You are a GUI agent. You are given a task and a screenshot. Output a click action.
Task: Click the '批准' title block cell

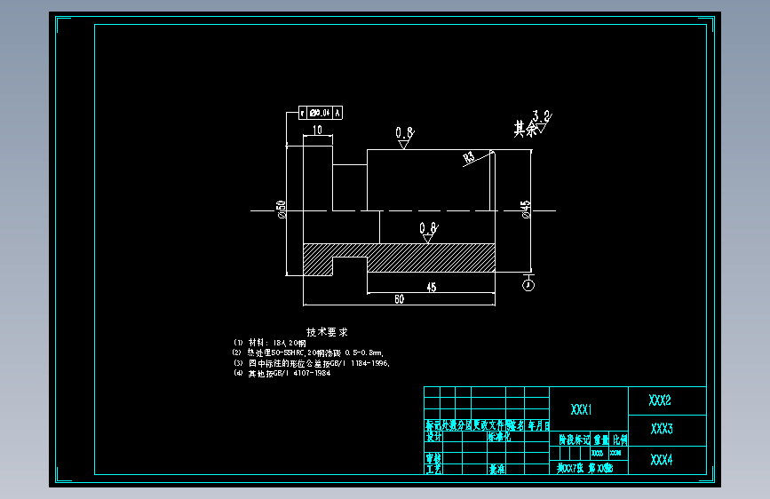(496, 469)
